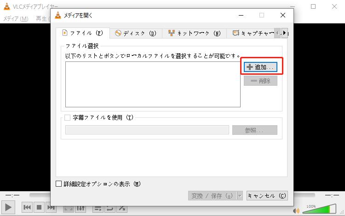Switch to the ネットワーク tab
The image size is (345, 216).
point(194,33)
